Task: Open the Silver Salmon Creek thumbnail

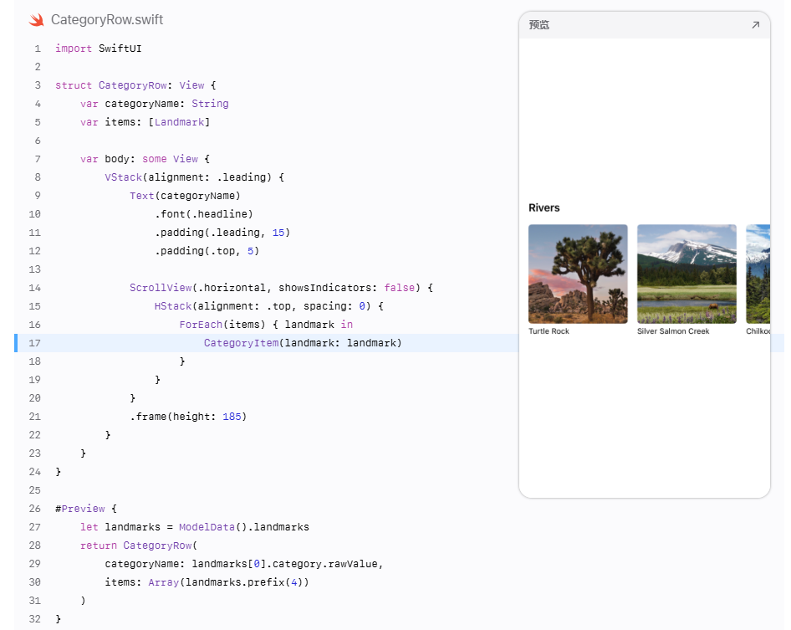Action: pos(686,274)
